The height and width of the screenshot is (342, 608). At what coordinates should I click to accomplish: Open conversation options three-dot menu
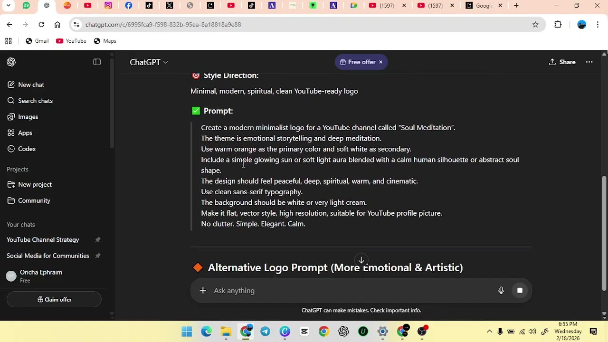(x=589, y=62)
